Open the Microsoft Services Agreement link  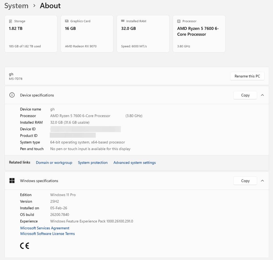45,228
